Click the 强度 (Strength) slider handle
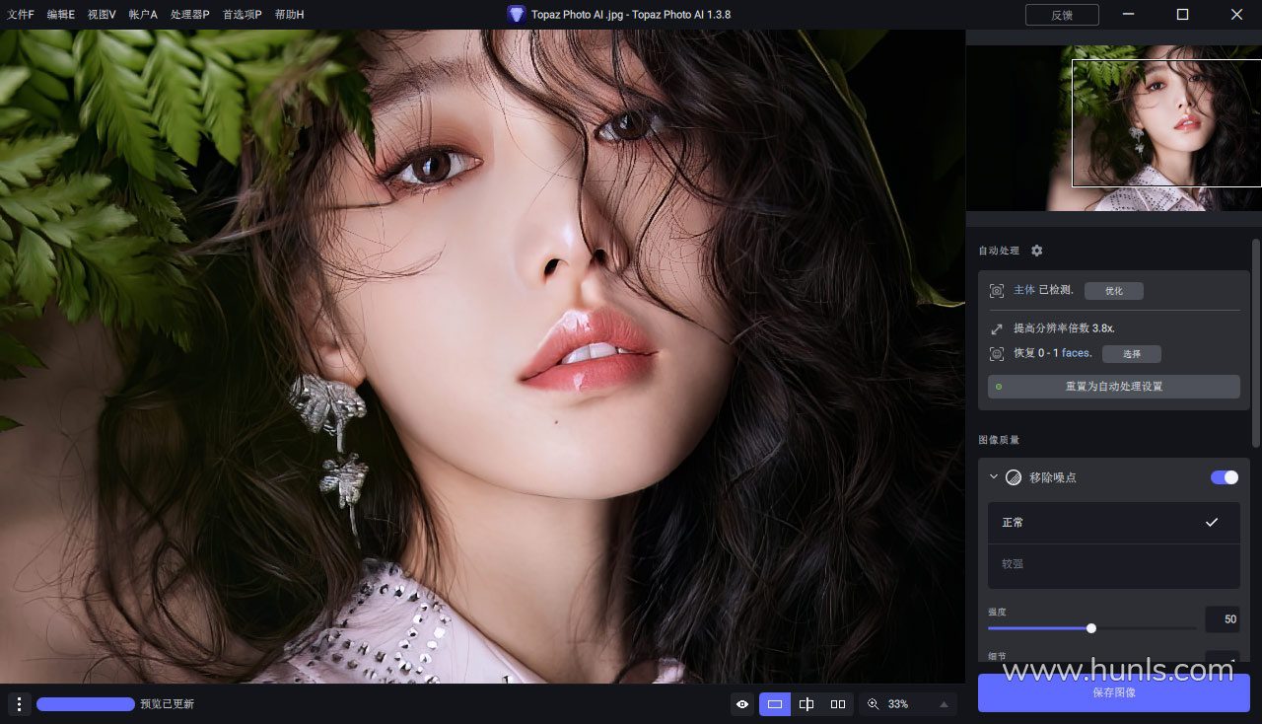This screenshot has width=1262, height=724. tap(1090, 628)
